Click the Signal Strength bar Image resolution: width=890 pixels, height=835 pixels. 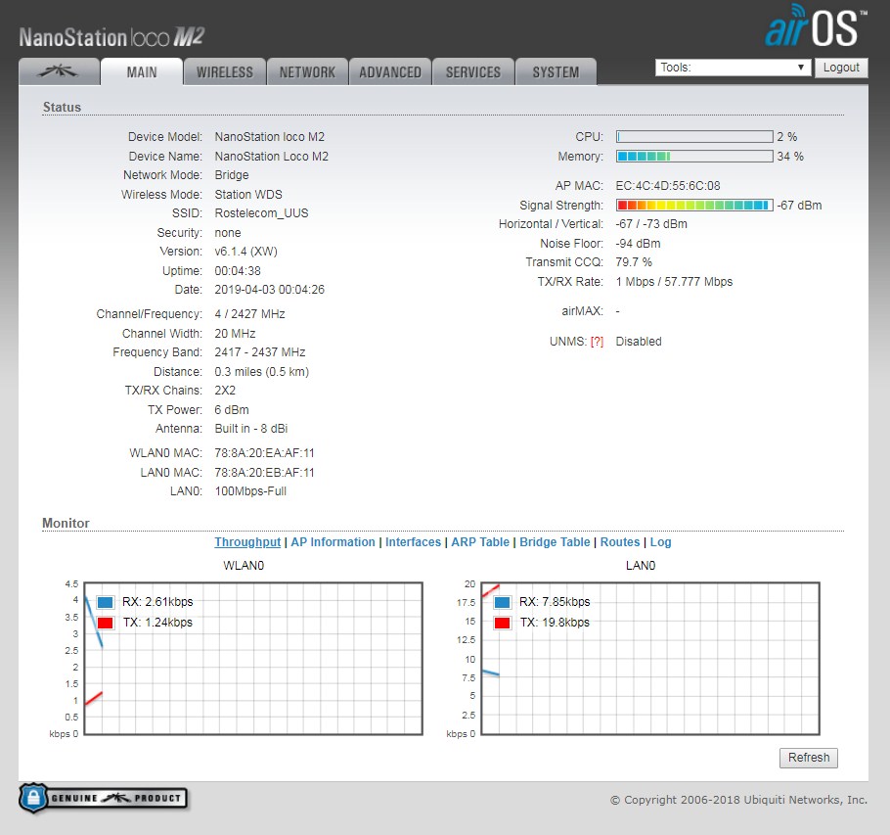point(694,205)
